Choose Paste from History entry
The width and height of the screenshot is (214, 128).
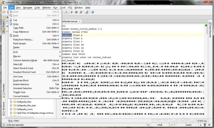click(35, 40)
